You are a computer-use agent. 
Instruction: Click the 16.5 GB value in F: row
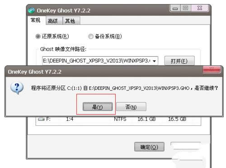click(177, 119)
